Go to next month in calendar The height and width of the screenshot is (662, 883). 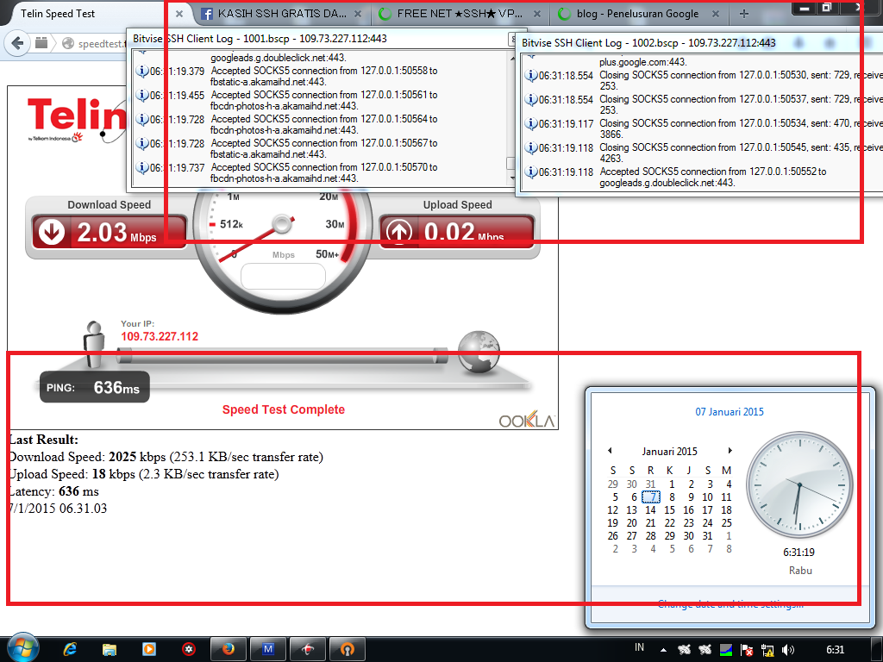click(x=730, y=450)
